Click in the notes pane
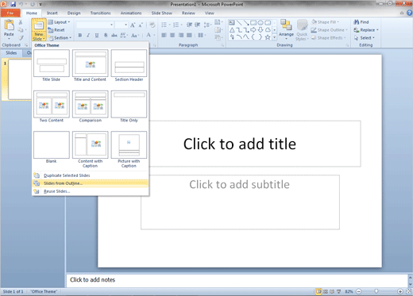The height and width of the screenshot is (296, 413). pos(237,280)
